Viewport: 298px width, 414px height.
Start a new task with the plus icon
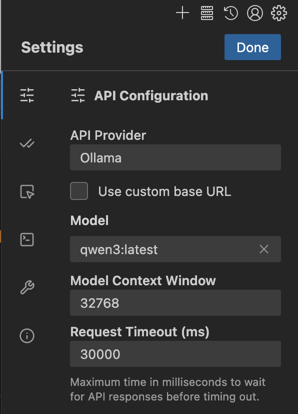tap(182, 13)
